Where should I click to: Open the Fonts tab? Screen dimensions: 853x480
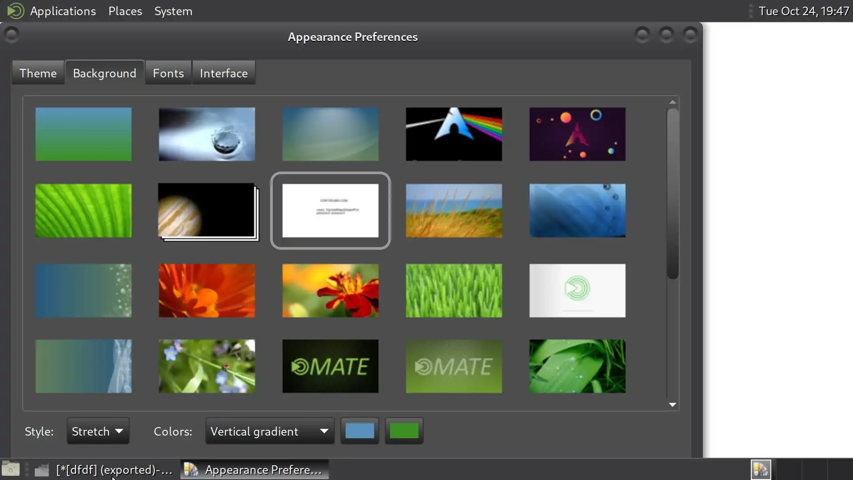(x=168, y=73)
